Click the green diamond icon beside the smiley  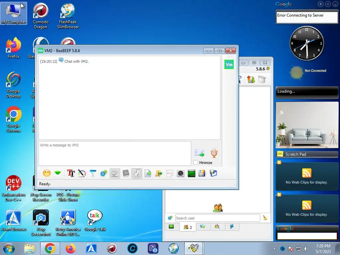click(58, 173)
